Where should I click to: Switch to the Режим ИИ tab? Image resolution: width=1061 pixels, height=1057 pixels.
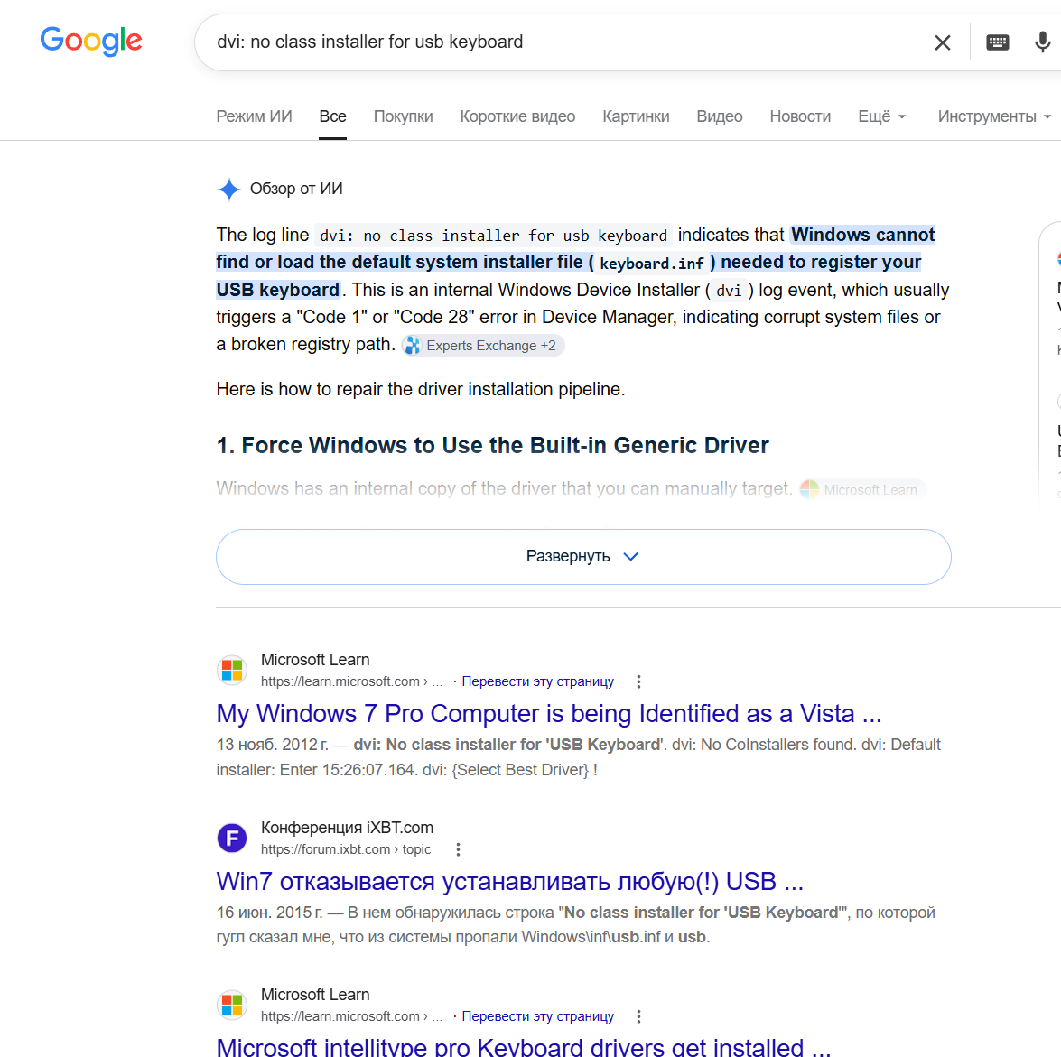[x=254, y=116]
